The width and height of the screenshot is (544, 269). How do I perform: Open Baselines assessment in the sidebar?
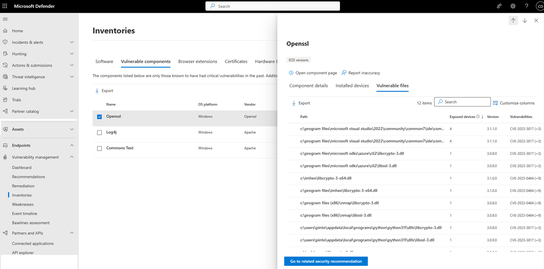[x=31, y=223]
